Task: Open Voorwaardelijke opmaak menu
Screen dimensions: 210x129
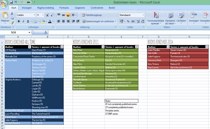Action: [x=156, y=18]
